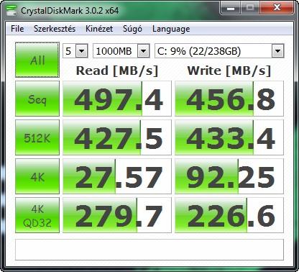299x272 pixels.
Task: Select the Seq read result 497.4
Action: [x=117, y=99]
